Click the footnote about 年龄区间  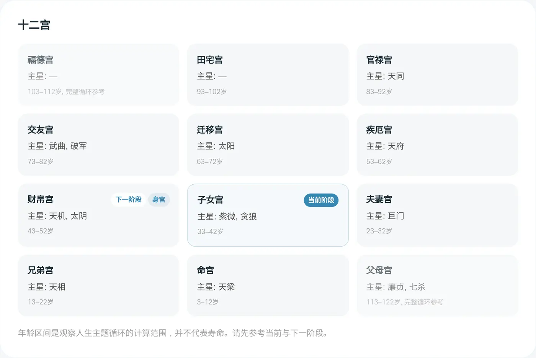[173, 333]
